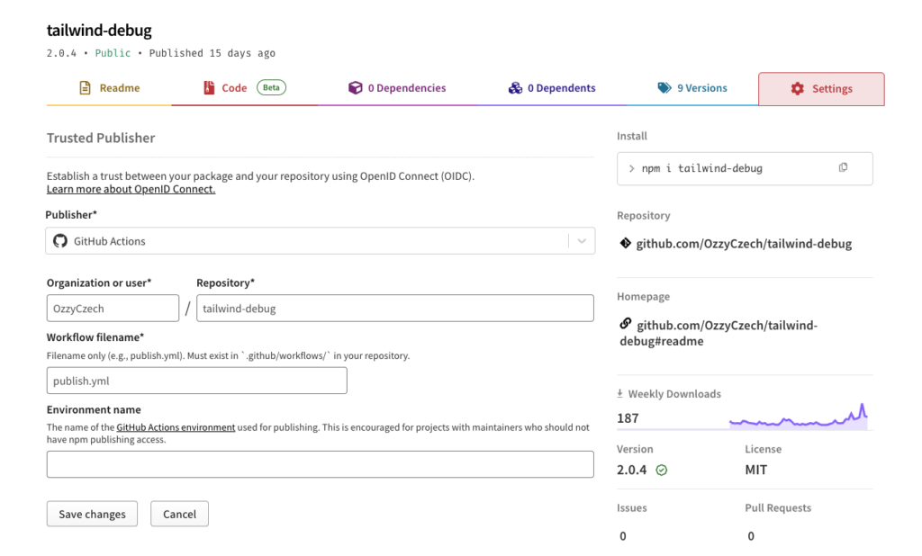Click the git repository icon
922x556 pixels.
point(626,243)
